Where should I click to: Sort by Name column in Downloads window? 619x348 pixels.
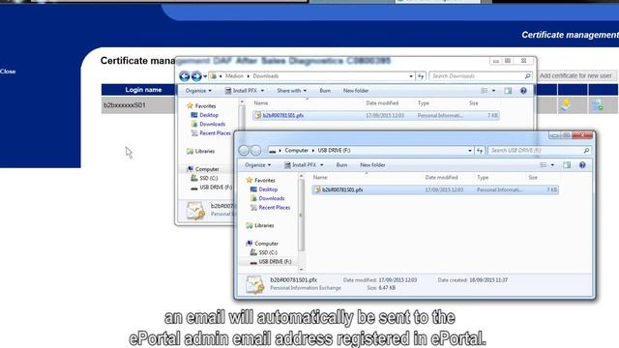pos(260,103)
